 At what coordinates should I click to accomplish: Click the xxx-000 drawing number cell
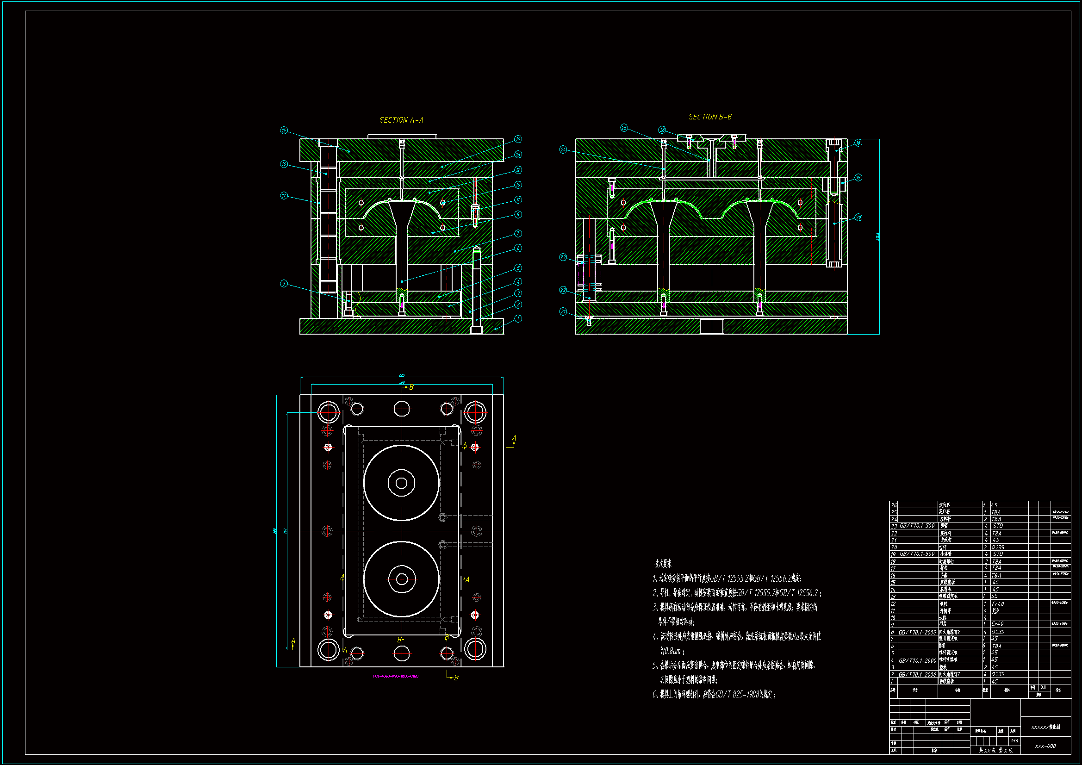coord(1045,746)
